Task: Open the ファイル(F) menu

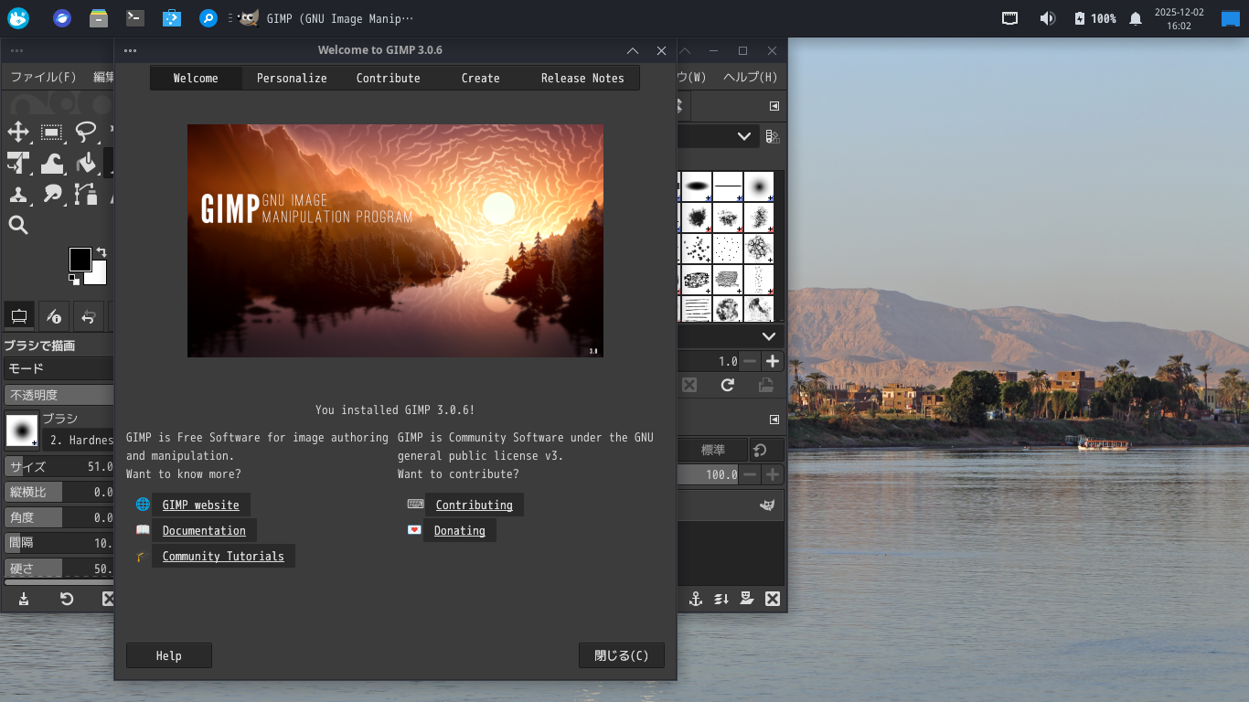Action: tap(43, 78)
